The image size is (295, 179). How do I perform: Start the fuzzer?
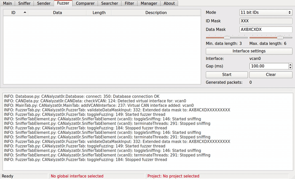tap(227, 75)
